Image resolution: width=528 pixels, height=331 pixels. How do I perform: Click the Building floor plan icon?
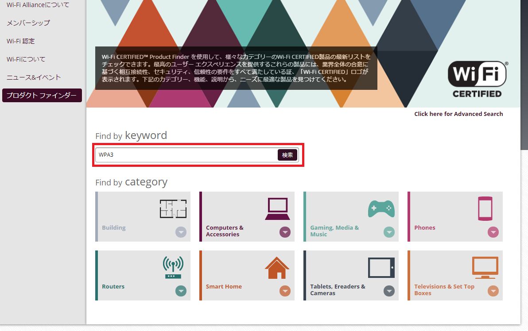point(173,208)
